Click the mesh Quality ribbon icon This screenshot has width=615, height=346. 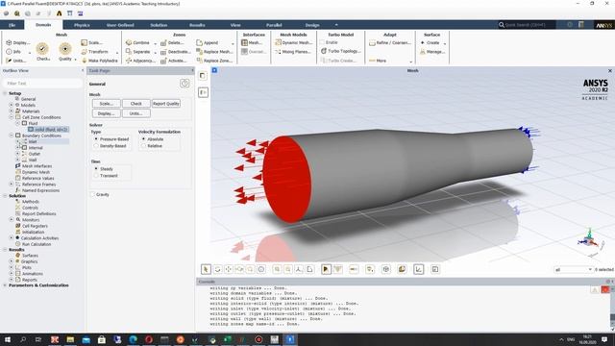[65, 49]
